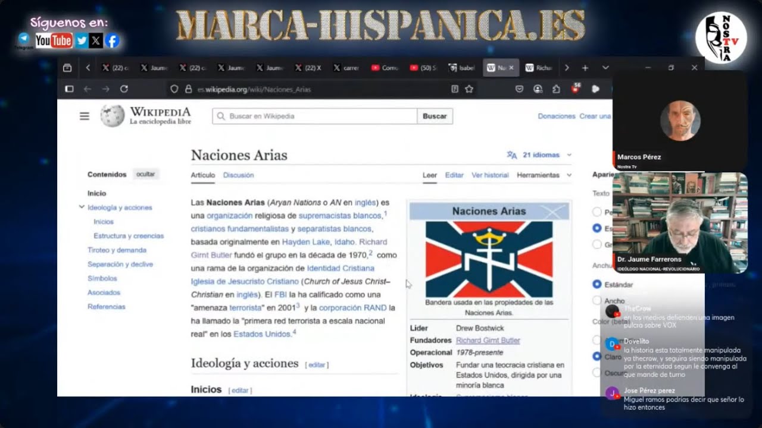
Task: Click the extension icon with red 56 badge
Action: pyautogui.click(x=575, y=89)
